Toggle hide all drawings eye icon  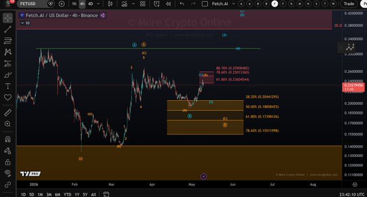8,173
